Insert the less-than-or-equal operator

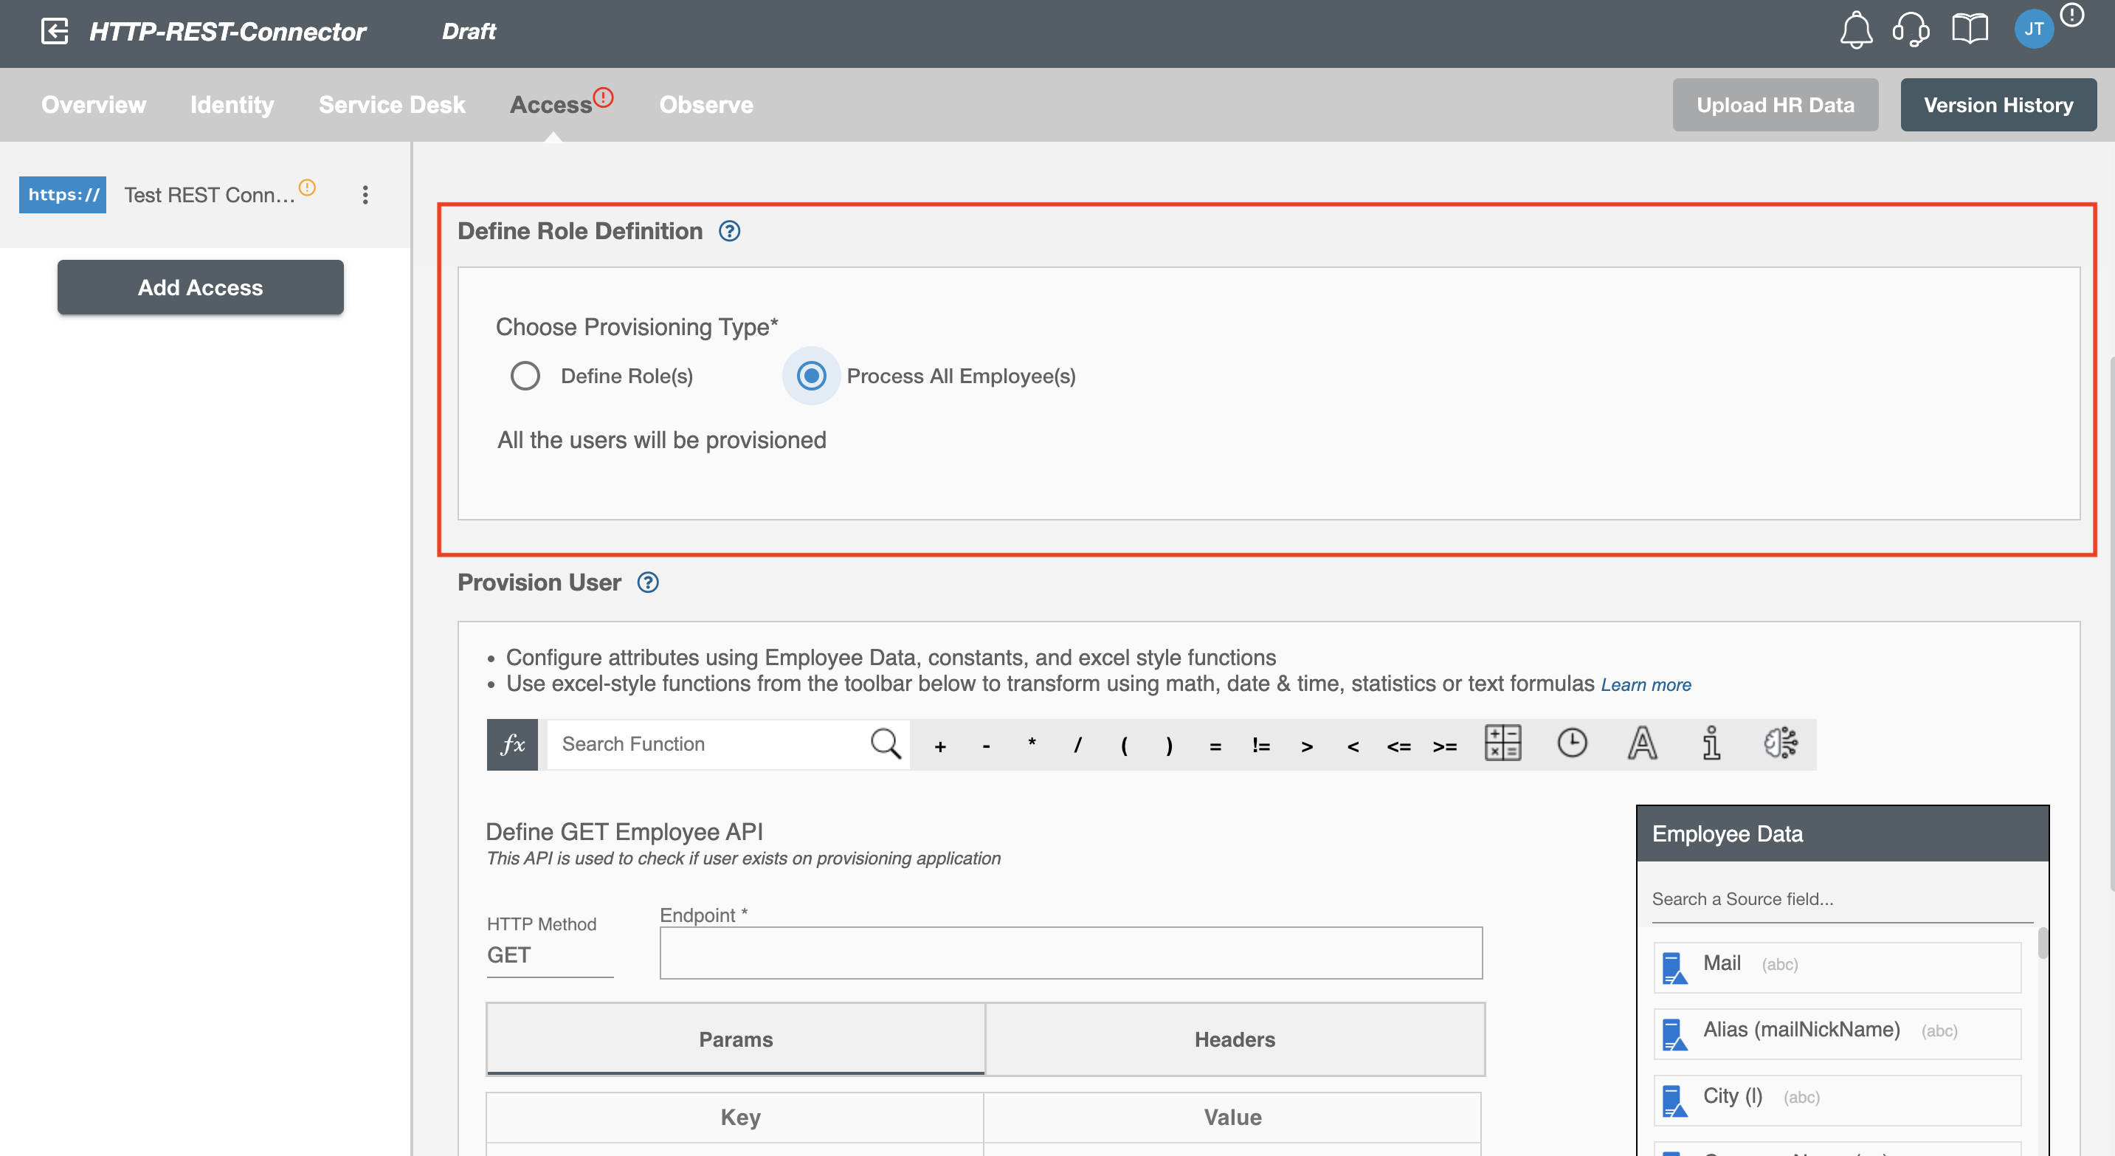coord(1399,746)
